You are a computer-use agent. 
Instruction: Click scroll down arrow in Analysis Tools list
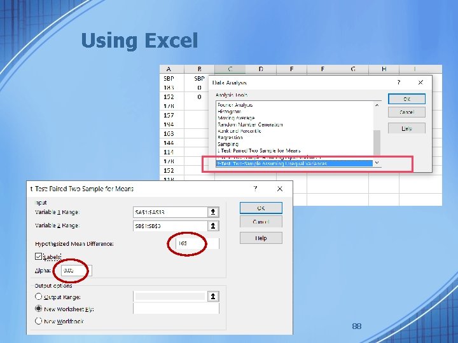(x=377, y=163)
